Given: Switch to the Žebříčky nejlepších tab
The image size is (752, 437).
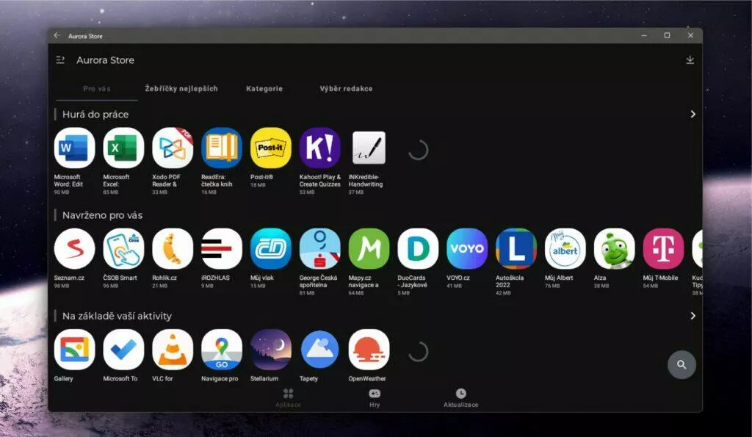Looking at the screenshot, I should coord(181,89).
